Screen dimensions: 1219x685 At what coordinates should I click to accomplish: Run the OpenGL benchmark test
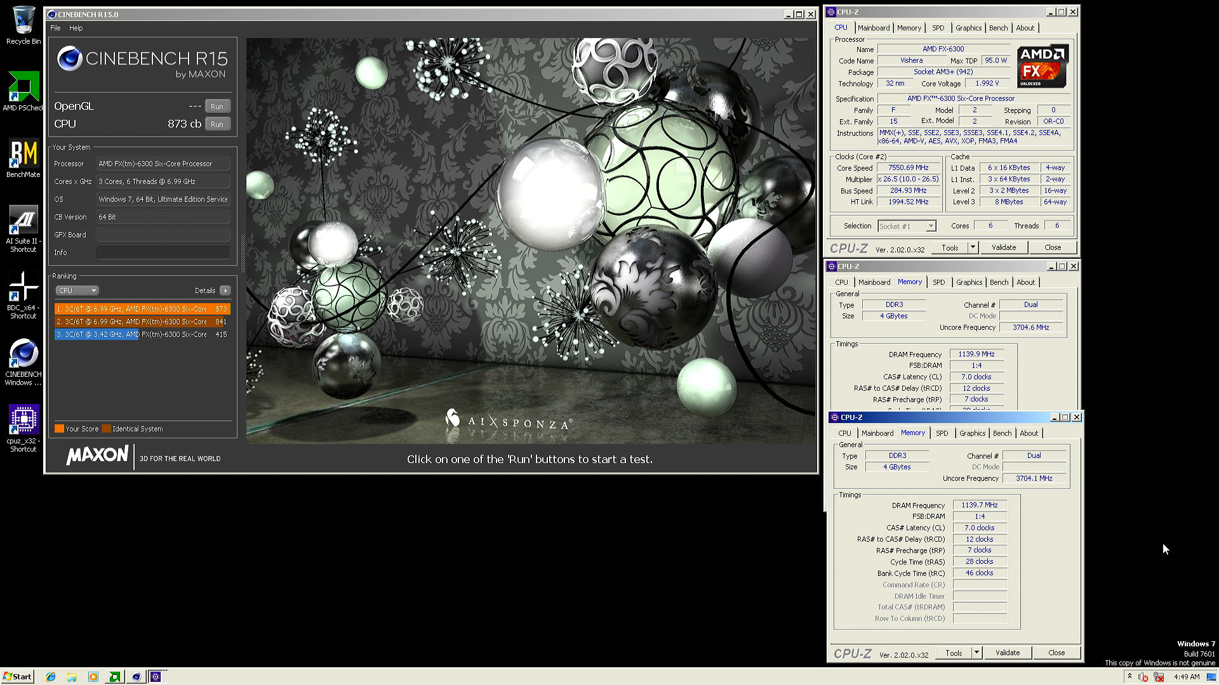tap(217, 107)
